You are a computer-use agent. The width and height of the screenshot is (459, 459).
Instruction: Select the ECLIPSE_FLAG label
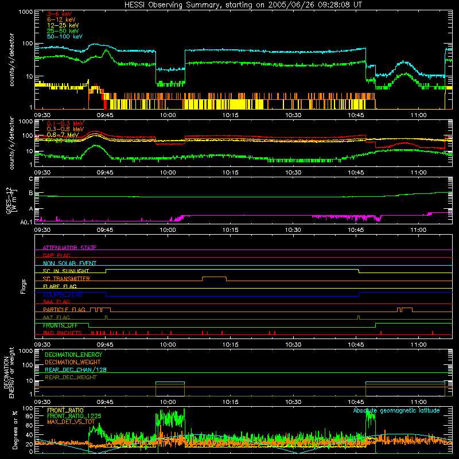point(63,294)
